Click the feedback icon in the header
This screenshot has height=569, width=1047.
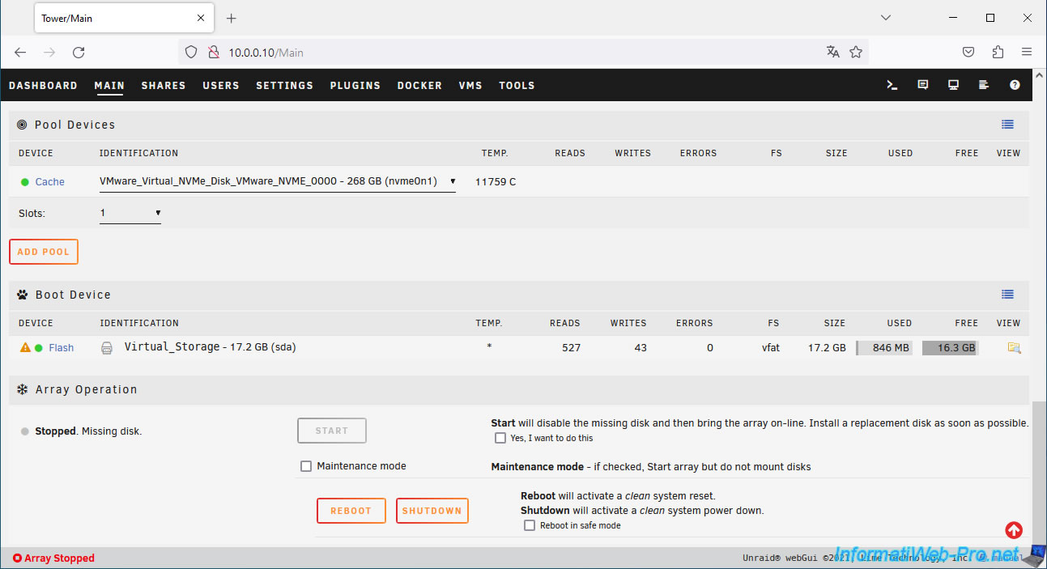(922, 85)
